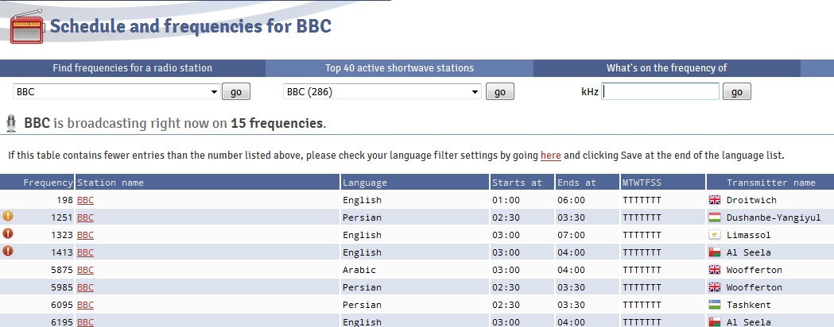
Task: Click the Uzbekistan flag beside Tashkent
Action: (714, 305)
